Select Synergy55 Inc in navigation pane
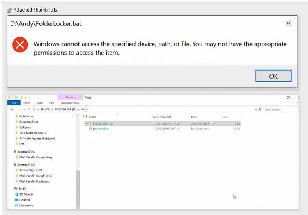 pos(26,151)
